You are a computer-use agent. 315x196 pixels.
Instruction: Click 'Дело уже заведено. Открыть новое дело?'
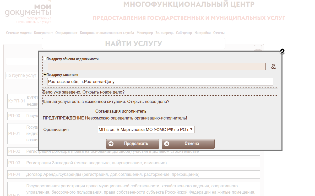pyautogui.click(x=83, y=92)
